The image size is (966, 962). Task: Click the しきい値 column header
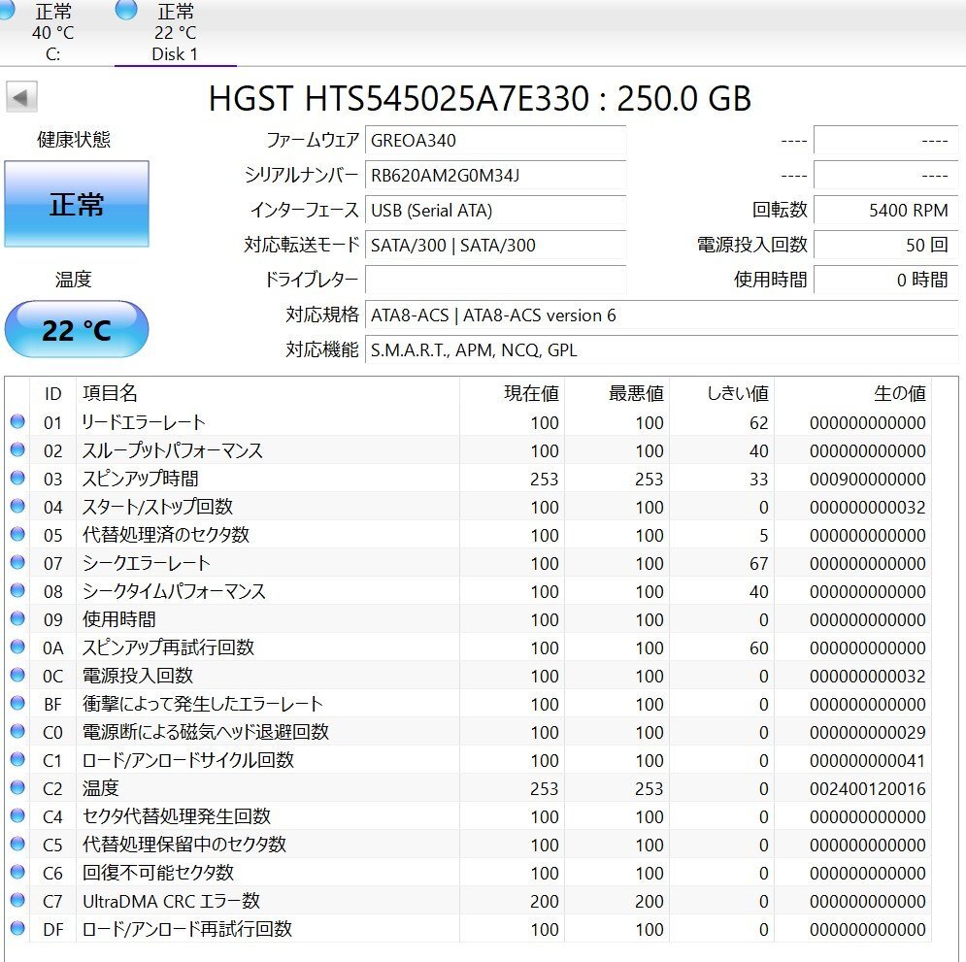click(x=738, y=393)
